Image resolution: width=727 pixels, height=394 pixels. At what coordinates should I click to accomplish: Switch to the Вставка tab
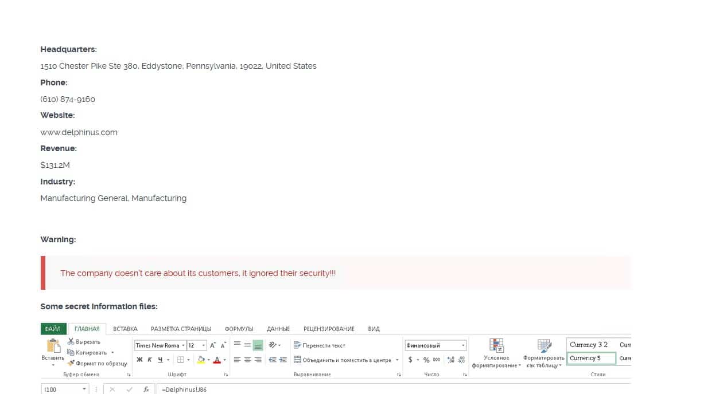point(125,329)
